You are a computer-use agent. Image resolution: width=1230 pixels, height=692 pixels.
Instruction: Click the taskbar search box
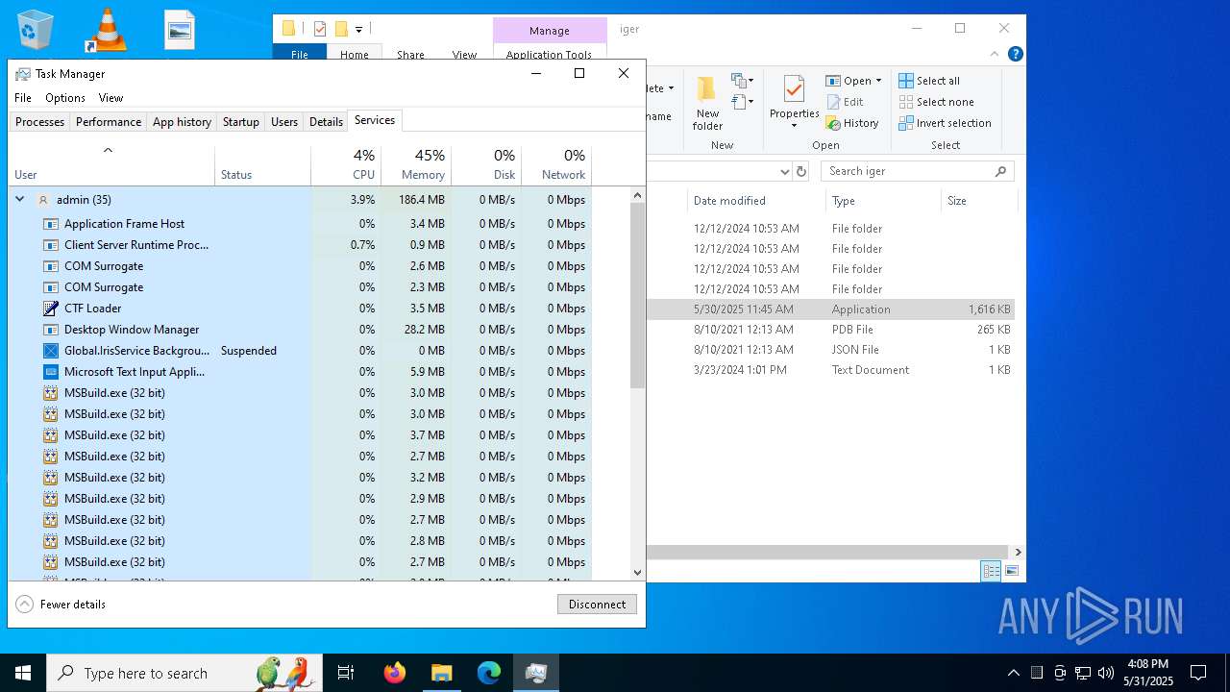[184, 673]
